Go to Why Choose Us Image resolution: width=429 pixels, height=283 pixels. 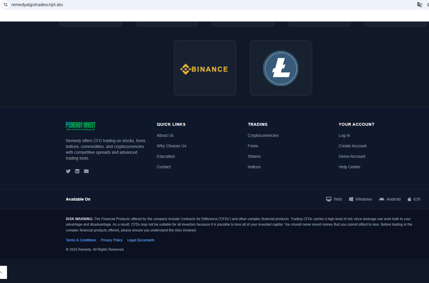pos(171,146)
